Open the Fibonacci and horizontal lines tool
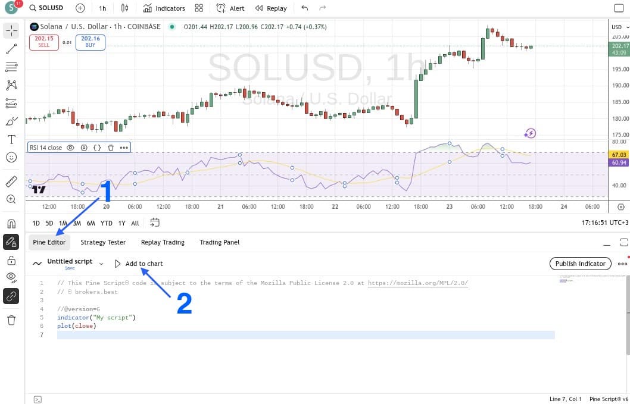The image size is (630, 404). (x=11, y=67)
